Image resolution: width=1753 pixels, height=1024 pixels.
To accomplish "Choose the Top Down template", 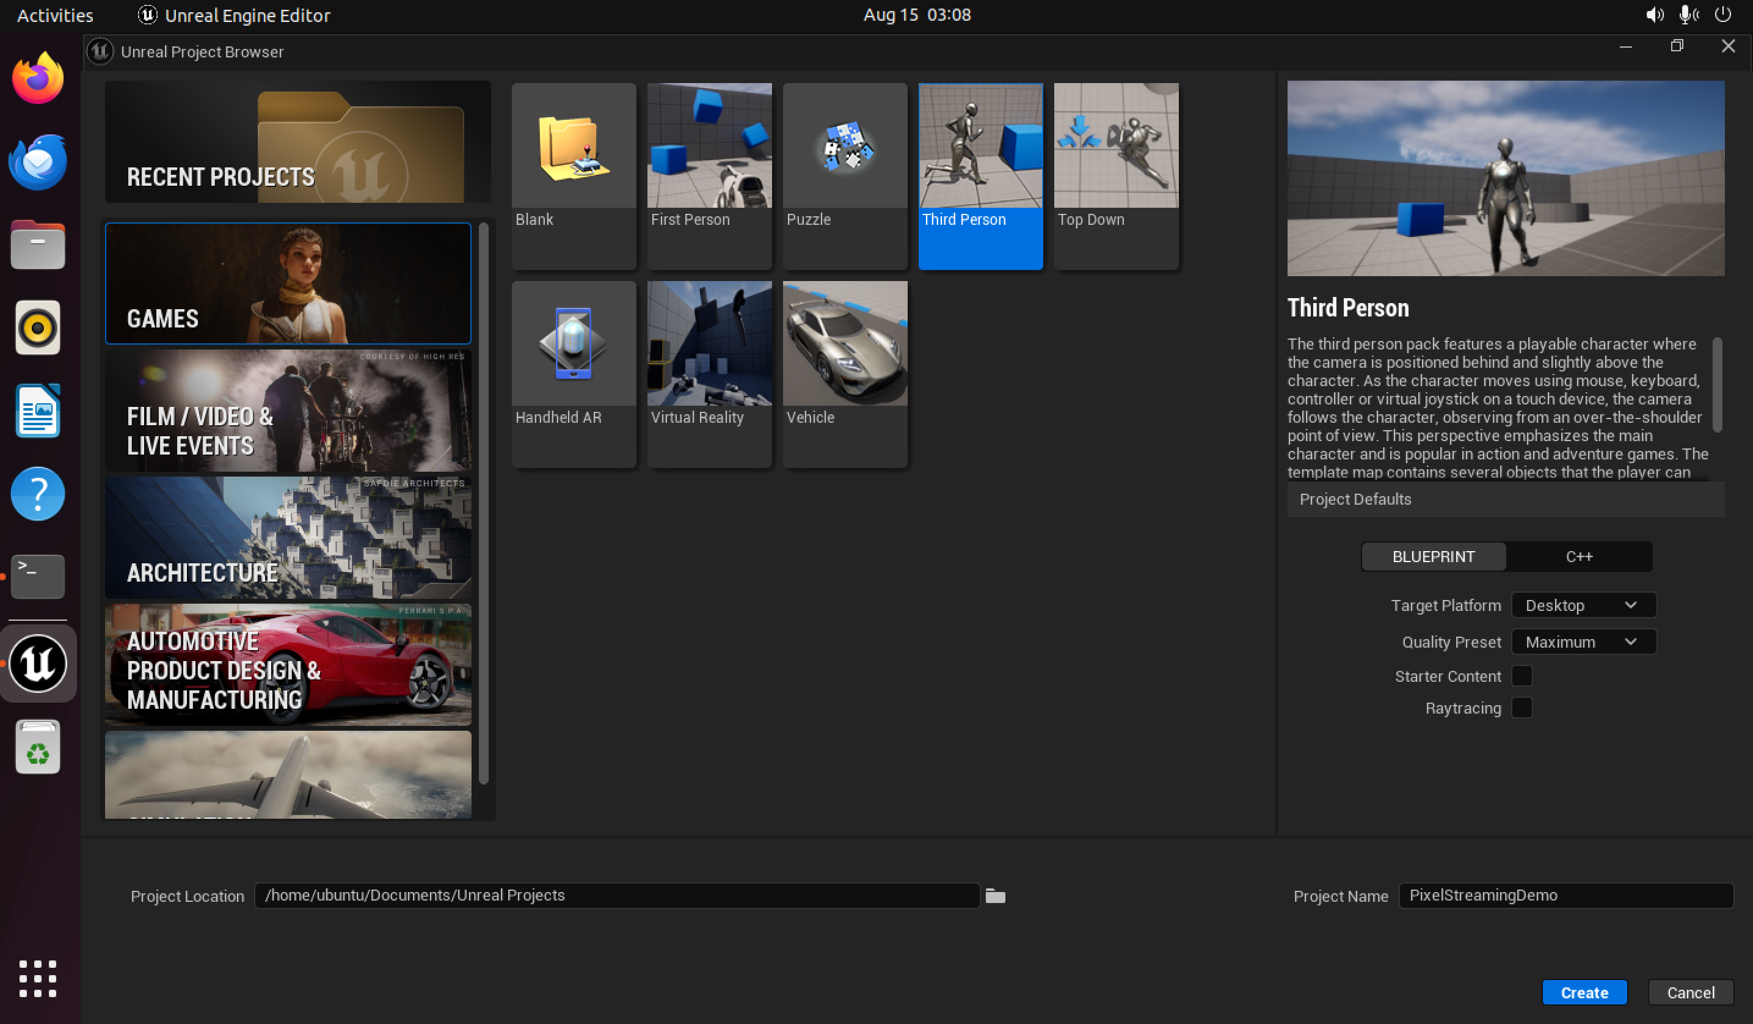I will click(x=1116, y=176).
